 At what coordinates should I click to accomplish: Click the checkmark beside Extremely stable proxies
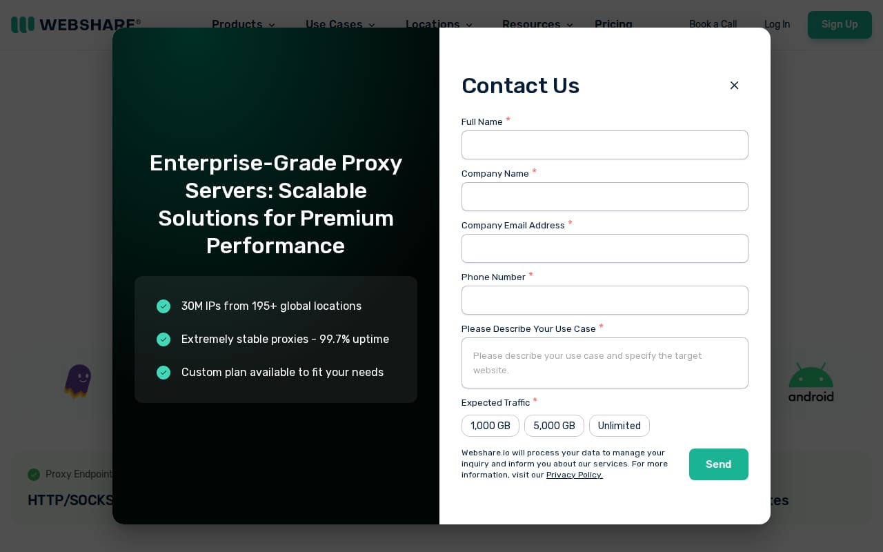coord(163,339)
